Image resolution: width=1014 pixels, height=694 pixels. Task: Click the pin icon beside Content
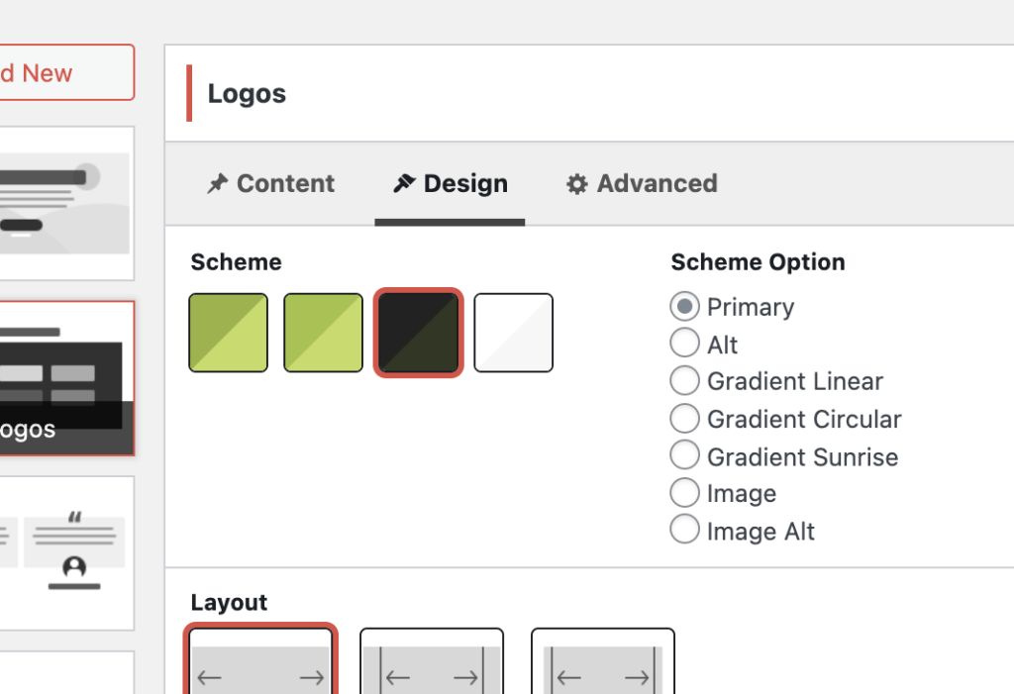(217, 184)
